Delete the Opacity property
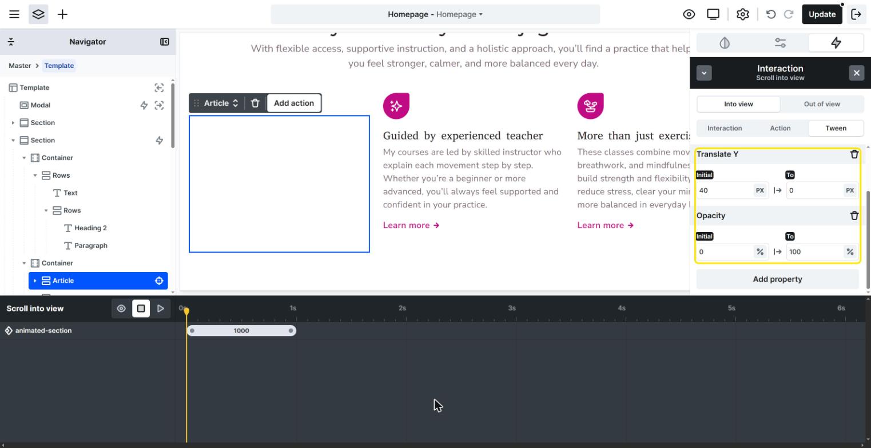871x448 pixels. [854, 215]
